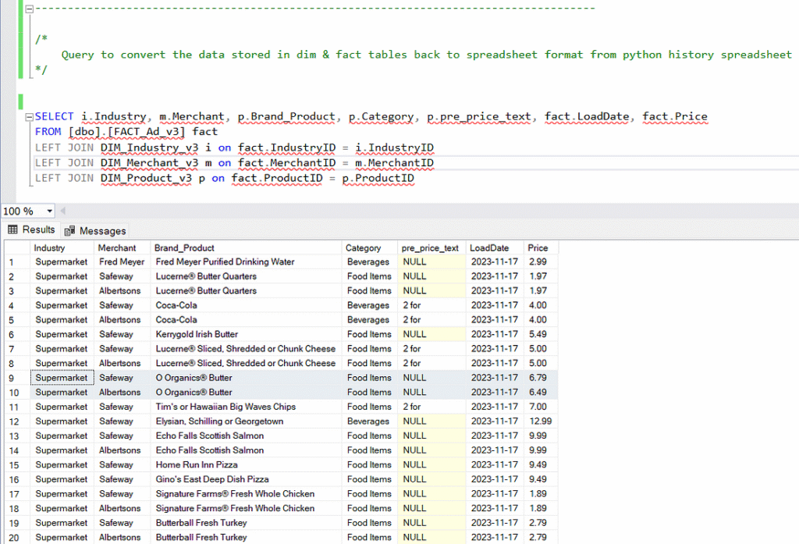Image resolution: width=799 pixels, height=544 pixels.
Task: Click the 7.00 price cell
Action: 541,407
